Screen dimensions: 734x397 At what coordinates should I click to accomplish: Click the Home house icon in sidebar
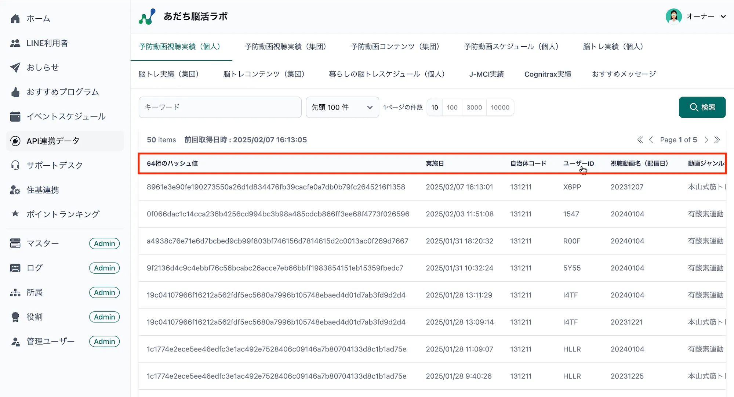tap(15, 18)
